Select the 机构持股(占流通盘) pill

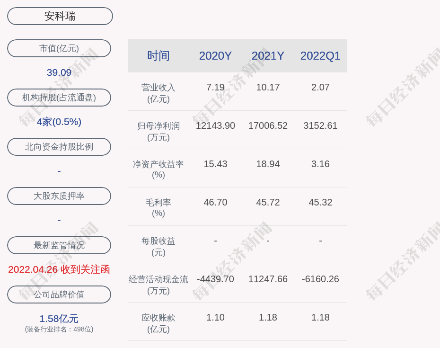[59, 98]
